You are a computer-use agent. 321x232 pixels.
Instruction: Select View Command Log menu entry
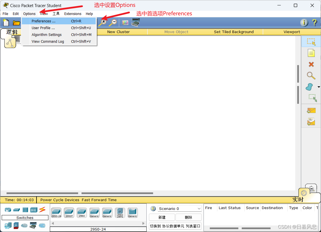coord(59,41)
